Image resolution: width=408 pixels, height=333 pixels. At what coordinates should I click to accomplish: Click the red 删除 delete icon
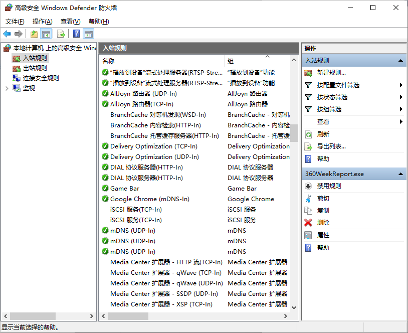pyautogui.click(x=307, y=222)
